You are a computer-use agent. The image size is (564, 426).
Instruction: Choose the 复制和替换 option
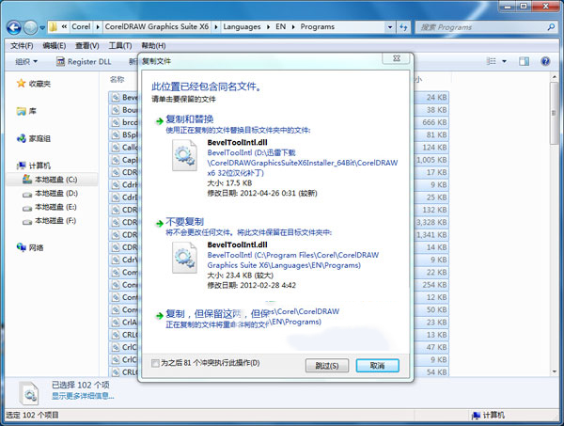pos(189,119)
